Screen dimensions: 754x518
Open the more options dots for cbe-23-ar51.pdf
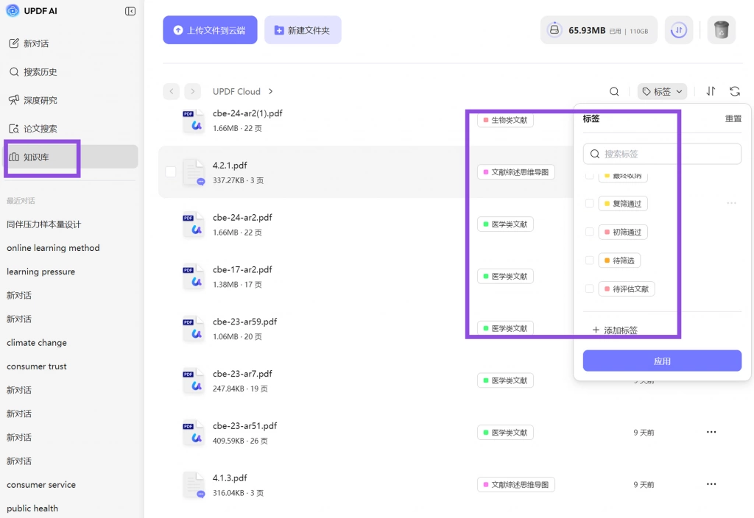point(711,432)
